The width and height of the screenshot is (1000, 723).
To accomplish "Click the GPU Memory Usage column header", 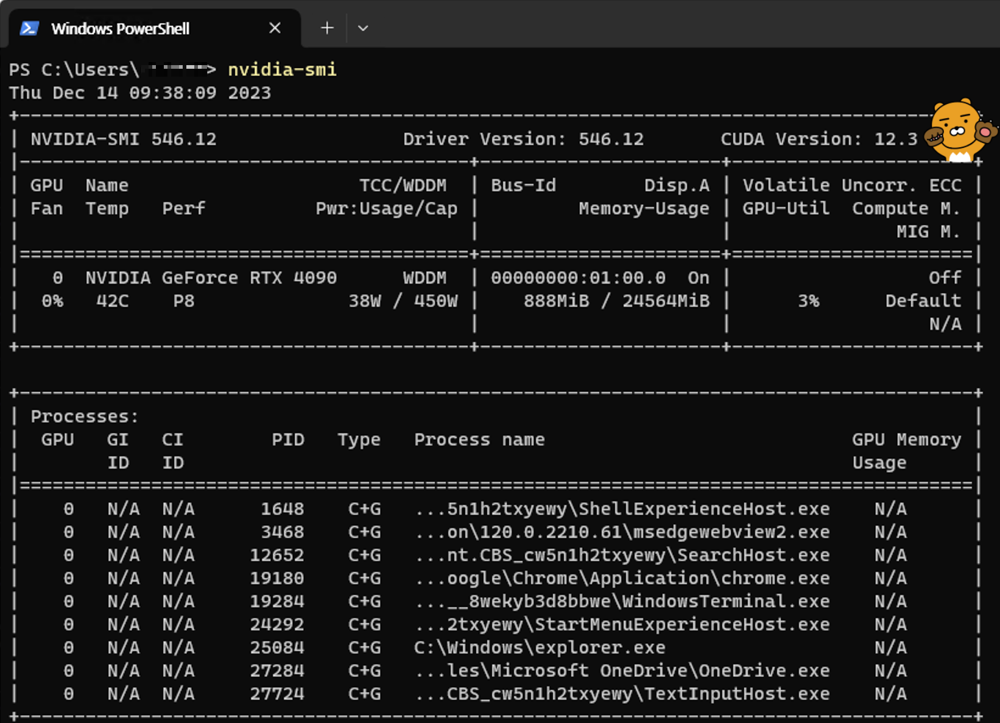I will click(907, 452).
